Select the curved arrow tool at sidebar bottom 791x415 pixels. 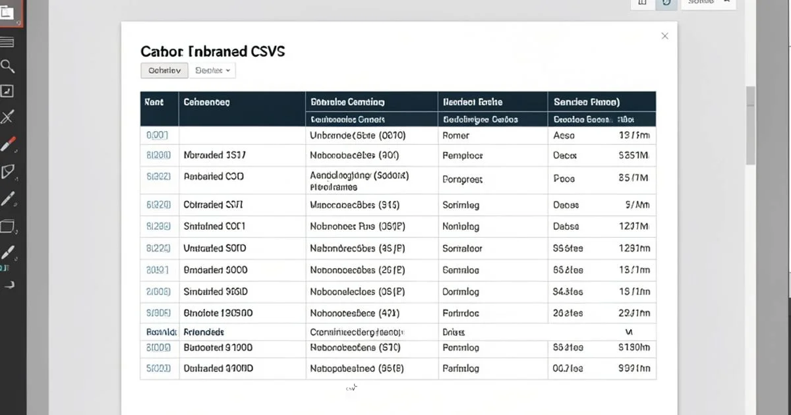(9, 285)
